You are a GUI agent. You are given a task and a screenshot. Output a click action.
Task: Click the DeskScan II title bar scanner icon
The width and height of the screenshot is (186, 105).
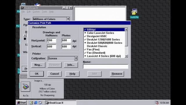point(22,8)
